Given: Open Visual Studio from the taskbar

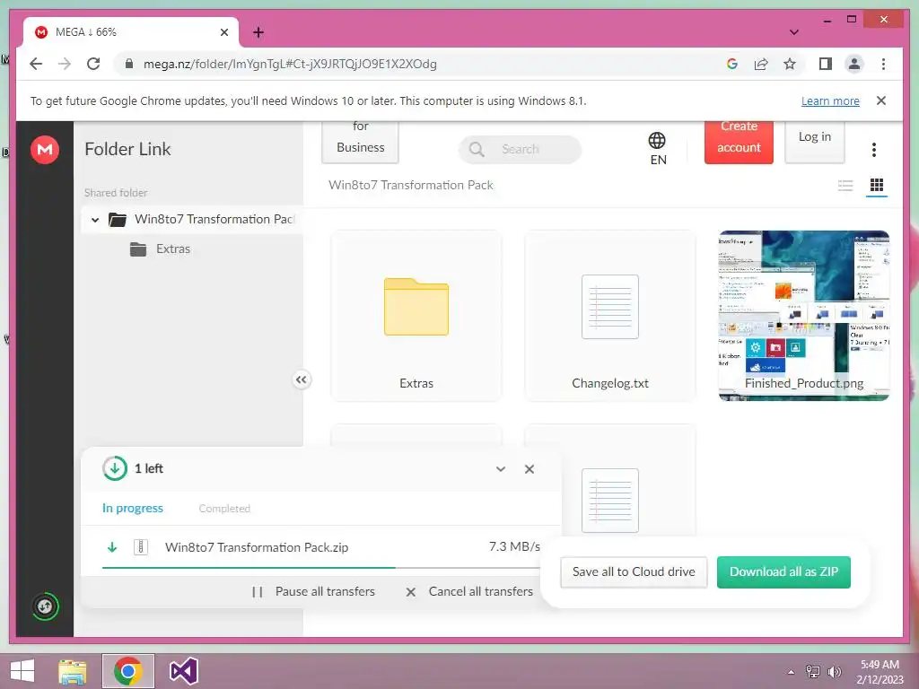Looking at the screenshot, I should [183, 671].
